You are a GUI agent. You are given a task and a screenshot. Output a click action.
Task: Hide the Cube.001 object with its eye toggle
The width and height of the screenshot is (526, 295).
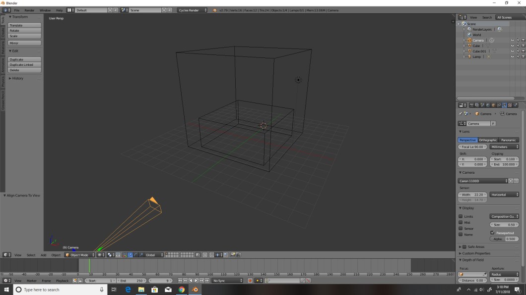(512, 51)
